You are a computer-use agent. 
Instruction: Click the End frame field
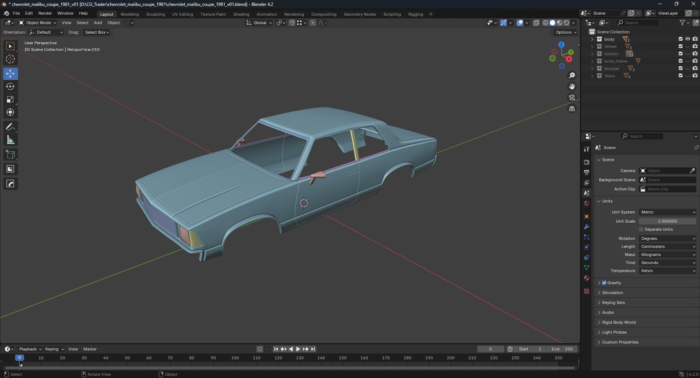click(562, 349)
